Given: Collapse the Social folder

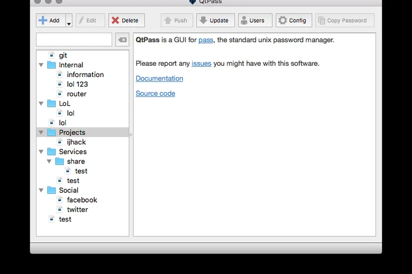Looking at the screenshot, I should pyautogui.click(x=41, y=191).
